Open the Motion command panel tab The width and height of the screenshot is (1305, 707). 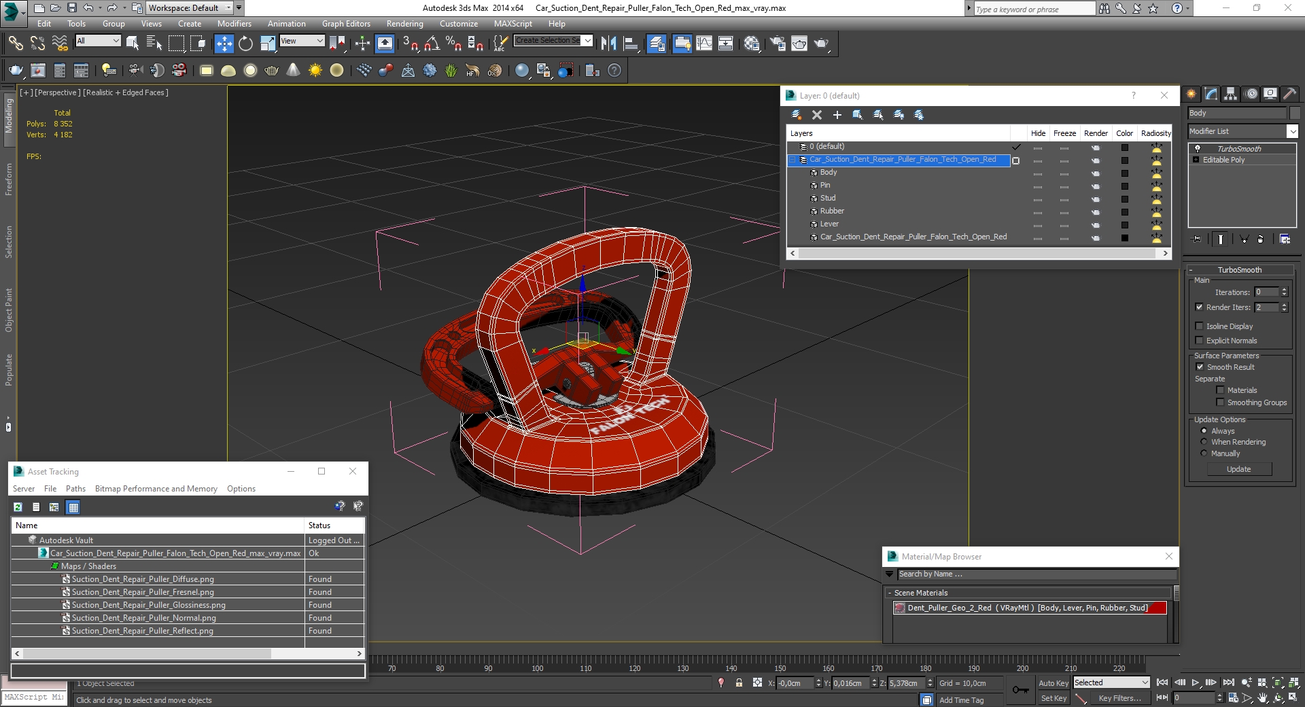pos(1251,94)
